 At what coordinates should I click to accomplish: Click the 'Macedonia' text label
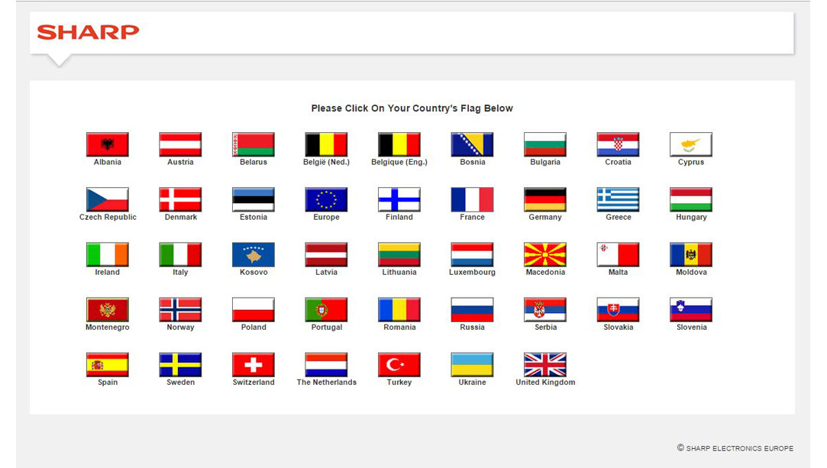pyautogui.click(x=545, y=273)
